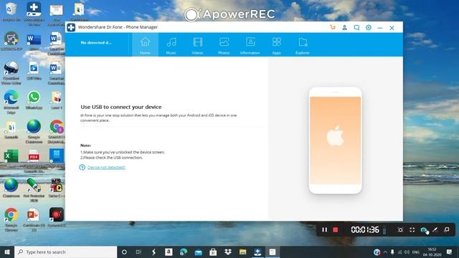Stop the ApowerREC recording
This screenshot has height=258, width=459.
pyautogui.click(x=336, y=230)
